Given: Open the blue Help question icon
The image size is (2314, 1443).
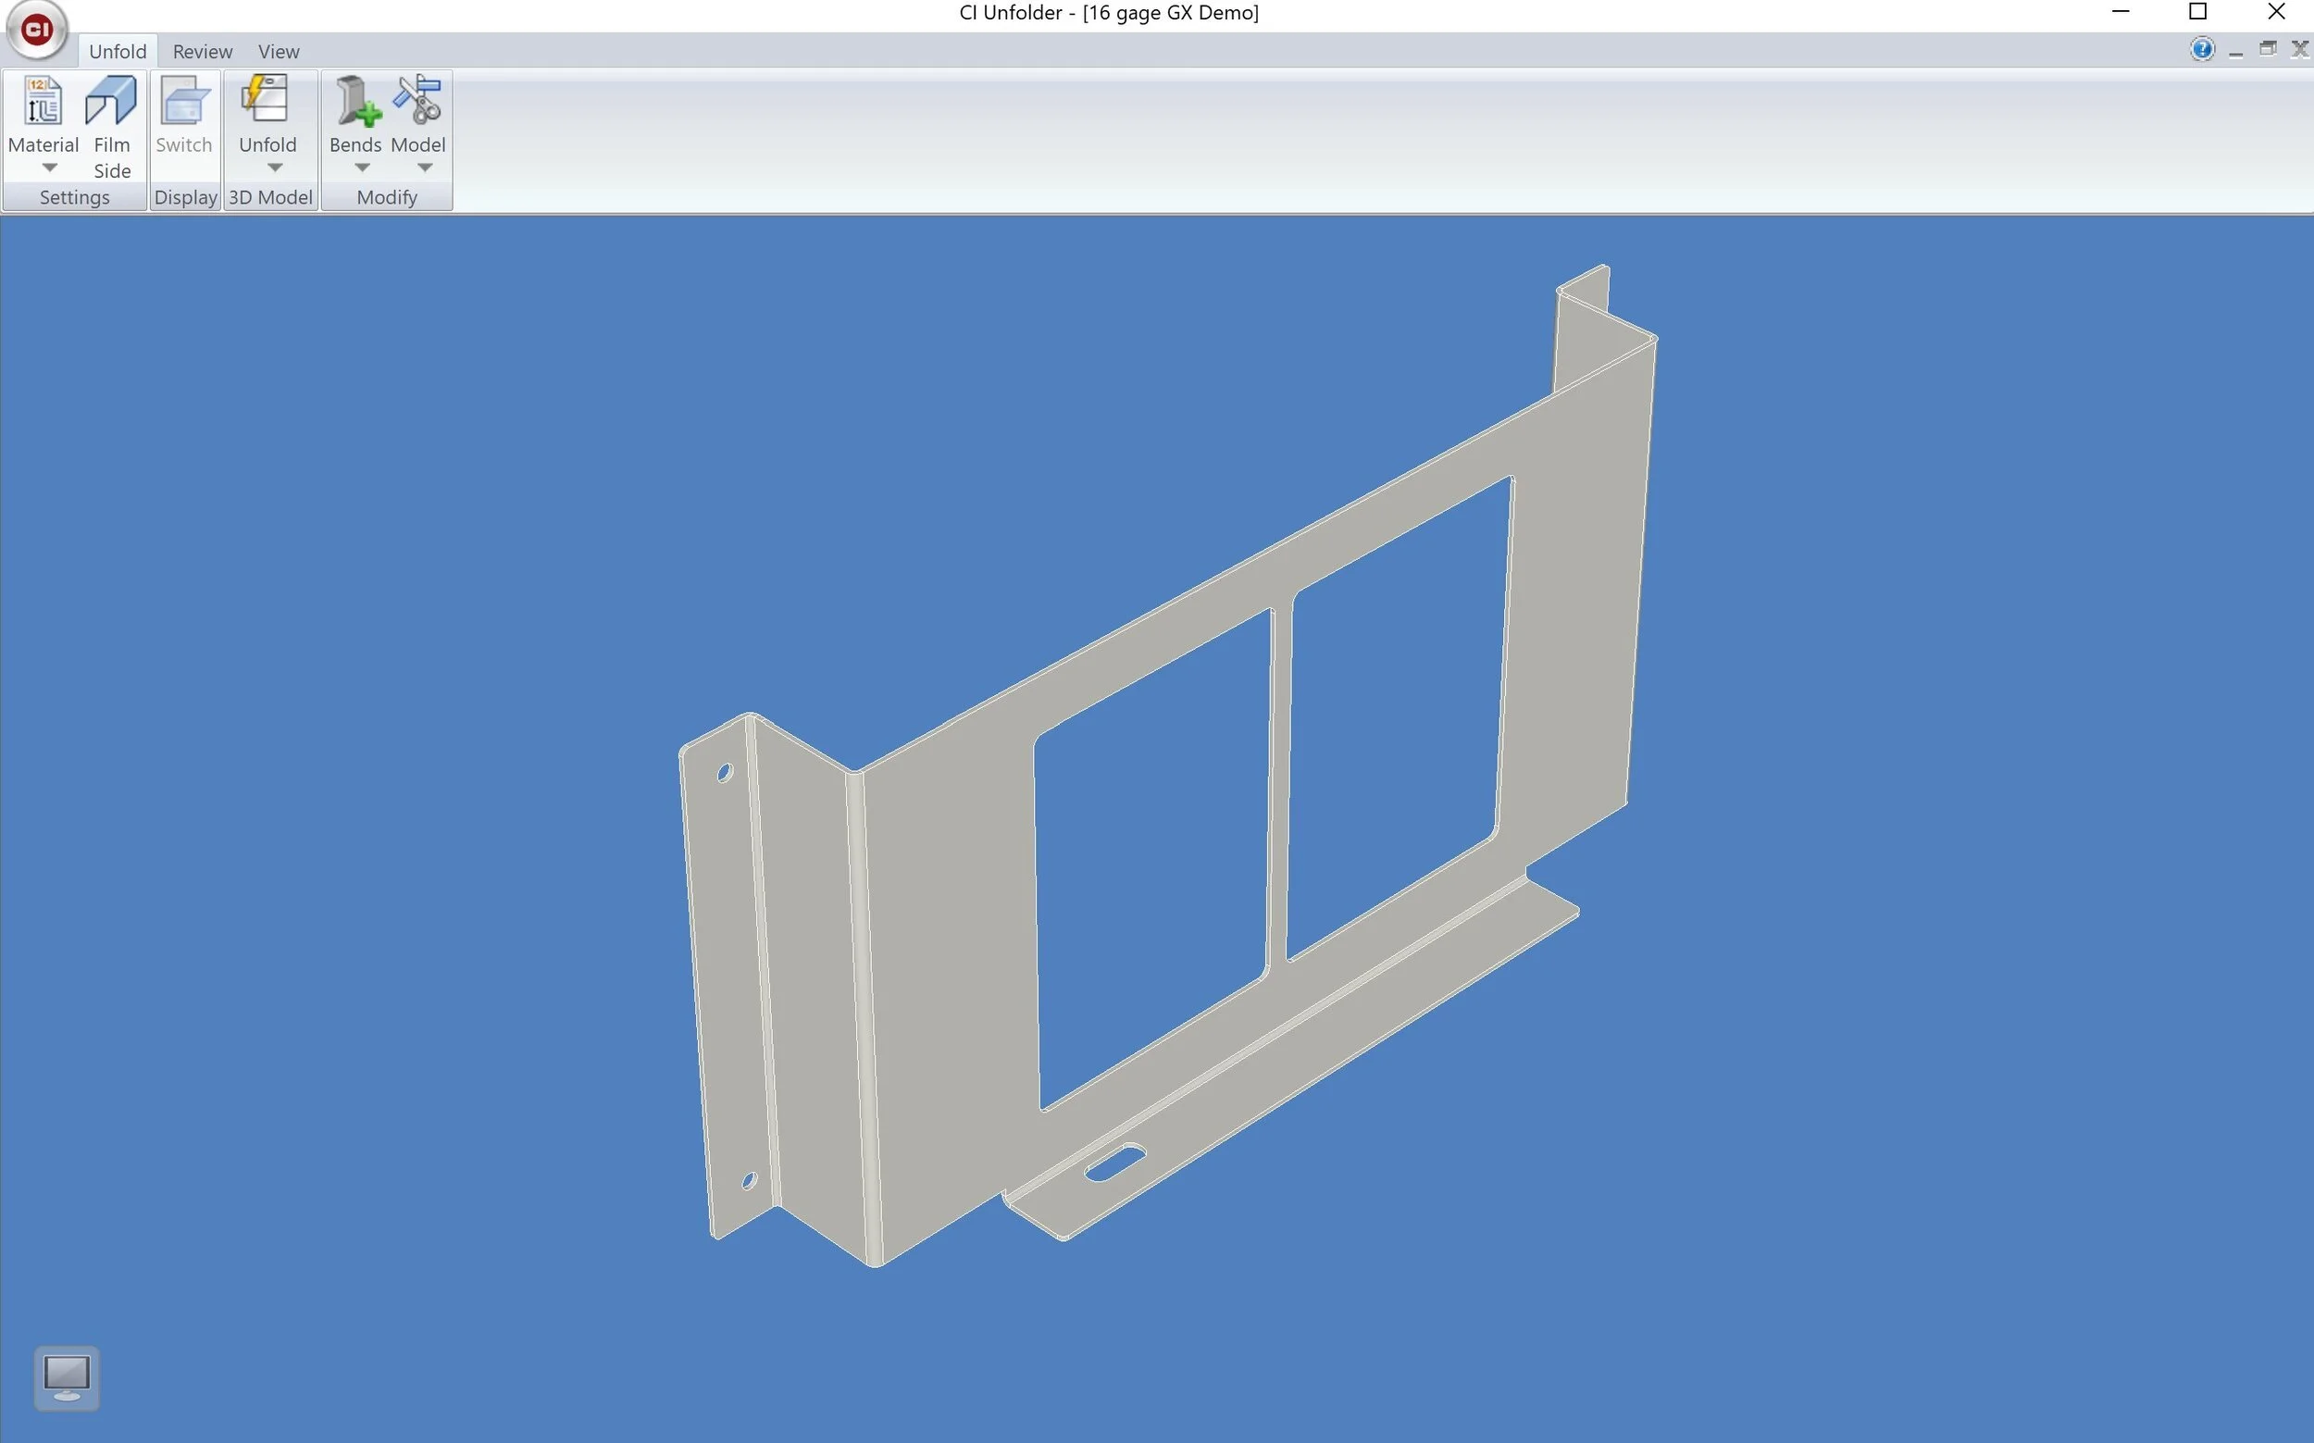Looking at the screenshot, I should (x=2201, y=50).
